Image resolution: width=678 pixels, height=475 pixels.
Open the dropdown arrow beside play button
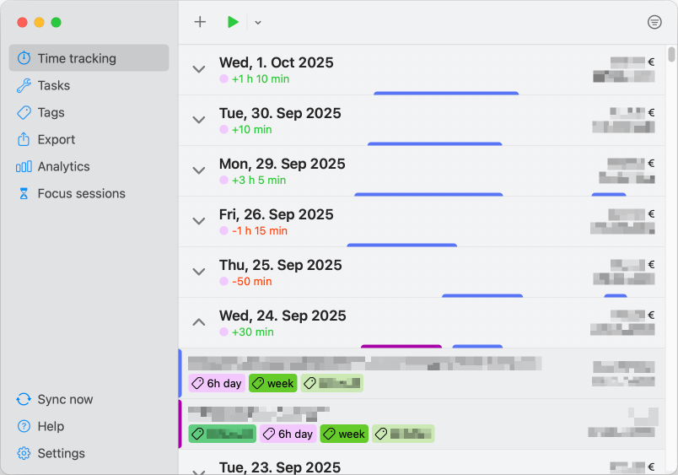tap(258, 23)
